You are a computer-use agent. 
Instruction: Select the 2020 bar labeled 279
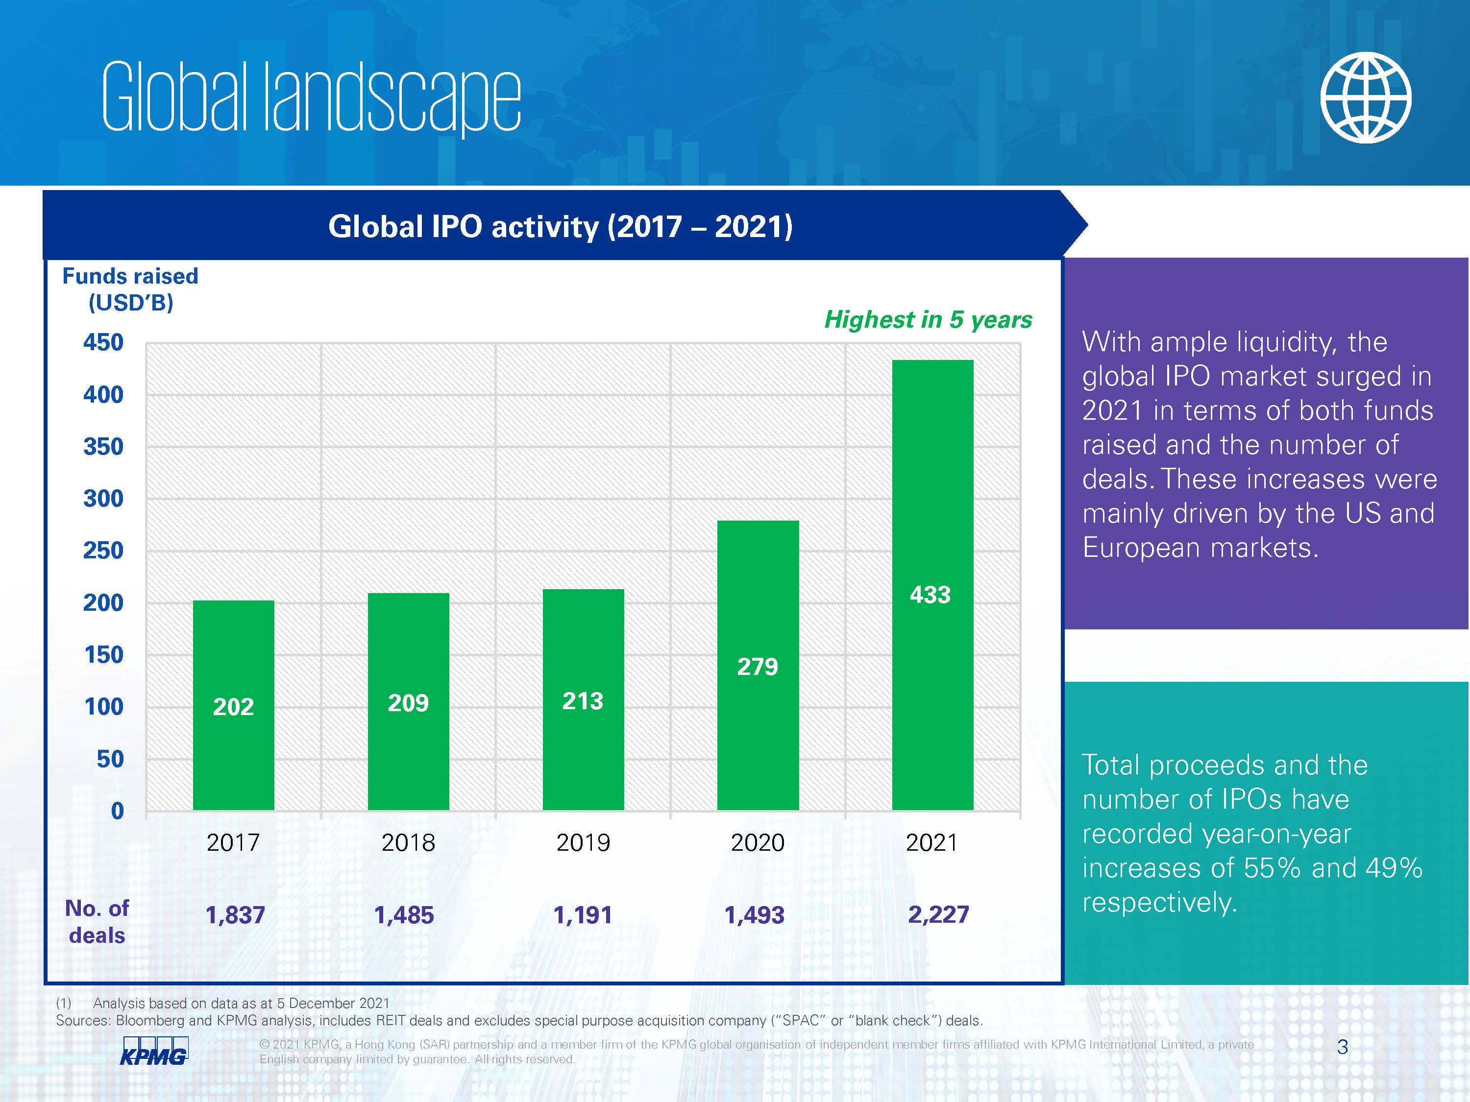coord(758,665)
